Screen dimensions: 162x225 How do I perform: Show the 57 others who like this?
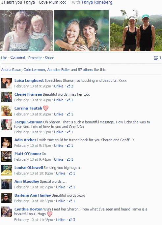(85, 70)
